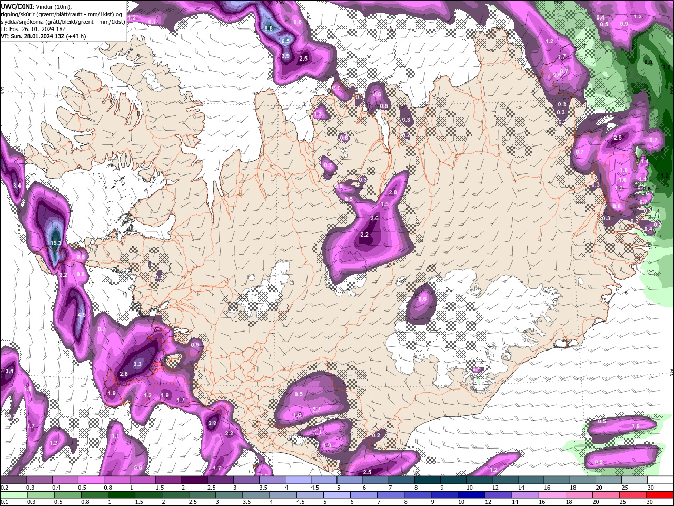Select lower legend swatch between 0.1 and 0.3
This screenshot has width=674, height=506.
pyautogui.click(x=14, y=495)
